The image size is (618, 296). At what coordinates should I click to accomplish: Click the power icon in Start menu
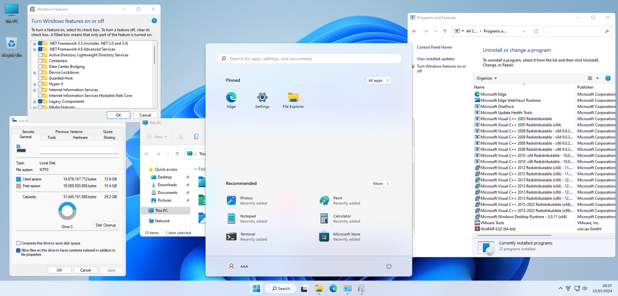(x=389, y=266)
